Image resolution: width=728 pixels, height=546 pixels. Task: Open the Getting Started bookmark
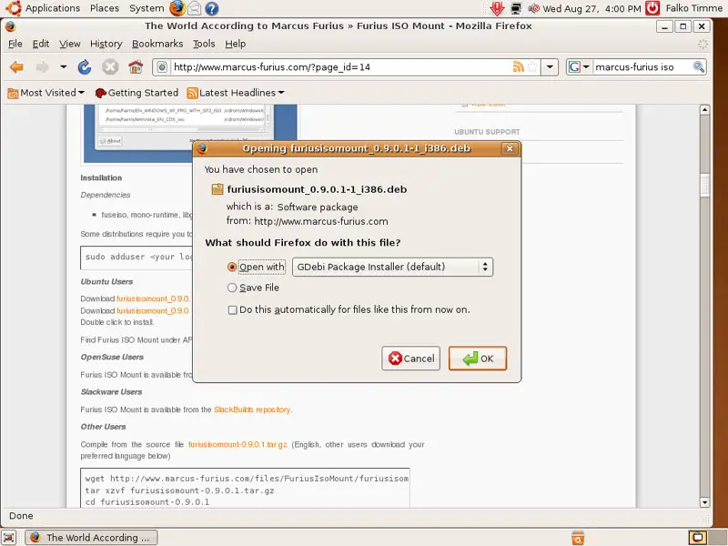tap(136, 93)
